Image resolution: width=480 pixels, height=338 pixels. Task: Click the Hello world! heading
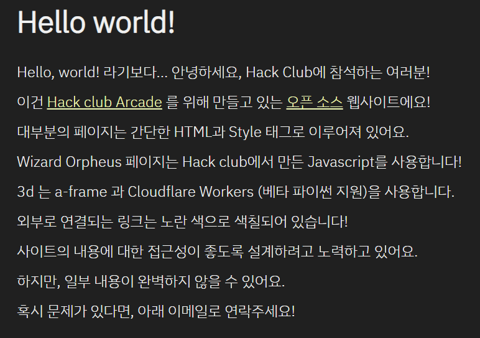tap(96, 22)
